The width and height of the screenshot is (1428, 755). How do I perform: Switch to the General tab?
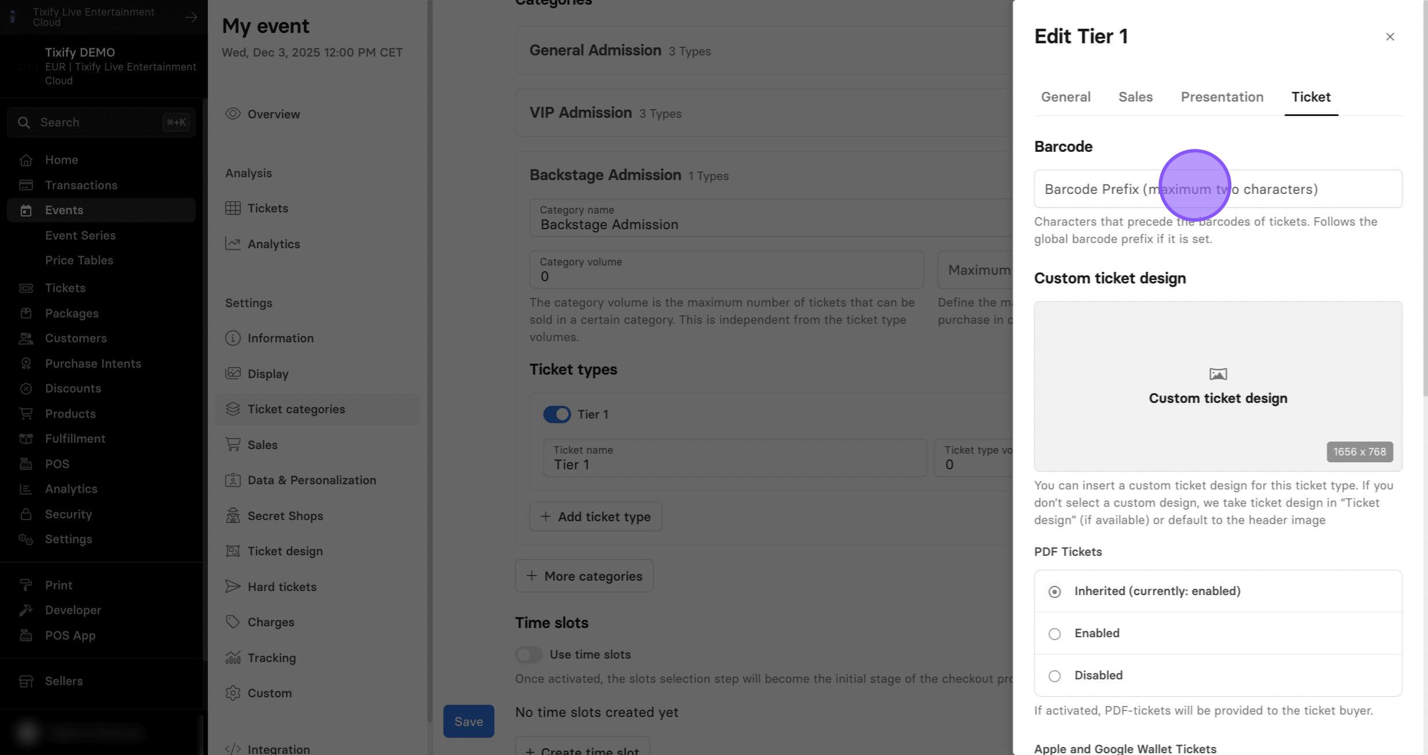(x=1065, y=97)
